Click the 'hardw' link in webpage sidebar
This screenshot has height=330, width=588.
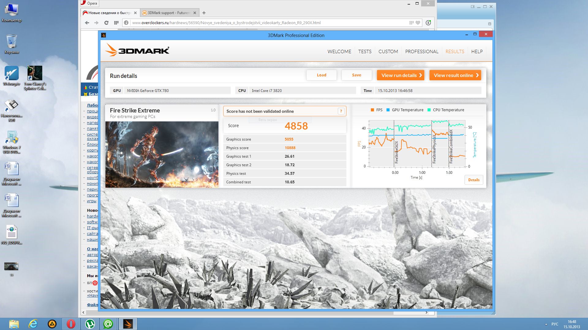[92, 216]
